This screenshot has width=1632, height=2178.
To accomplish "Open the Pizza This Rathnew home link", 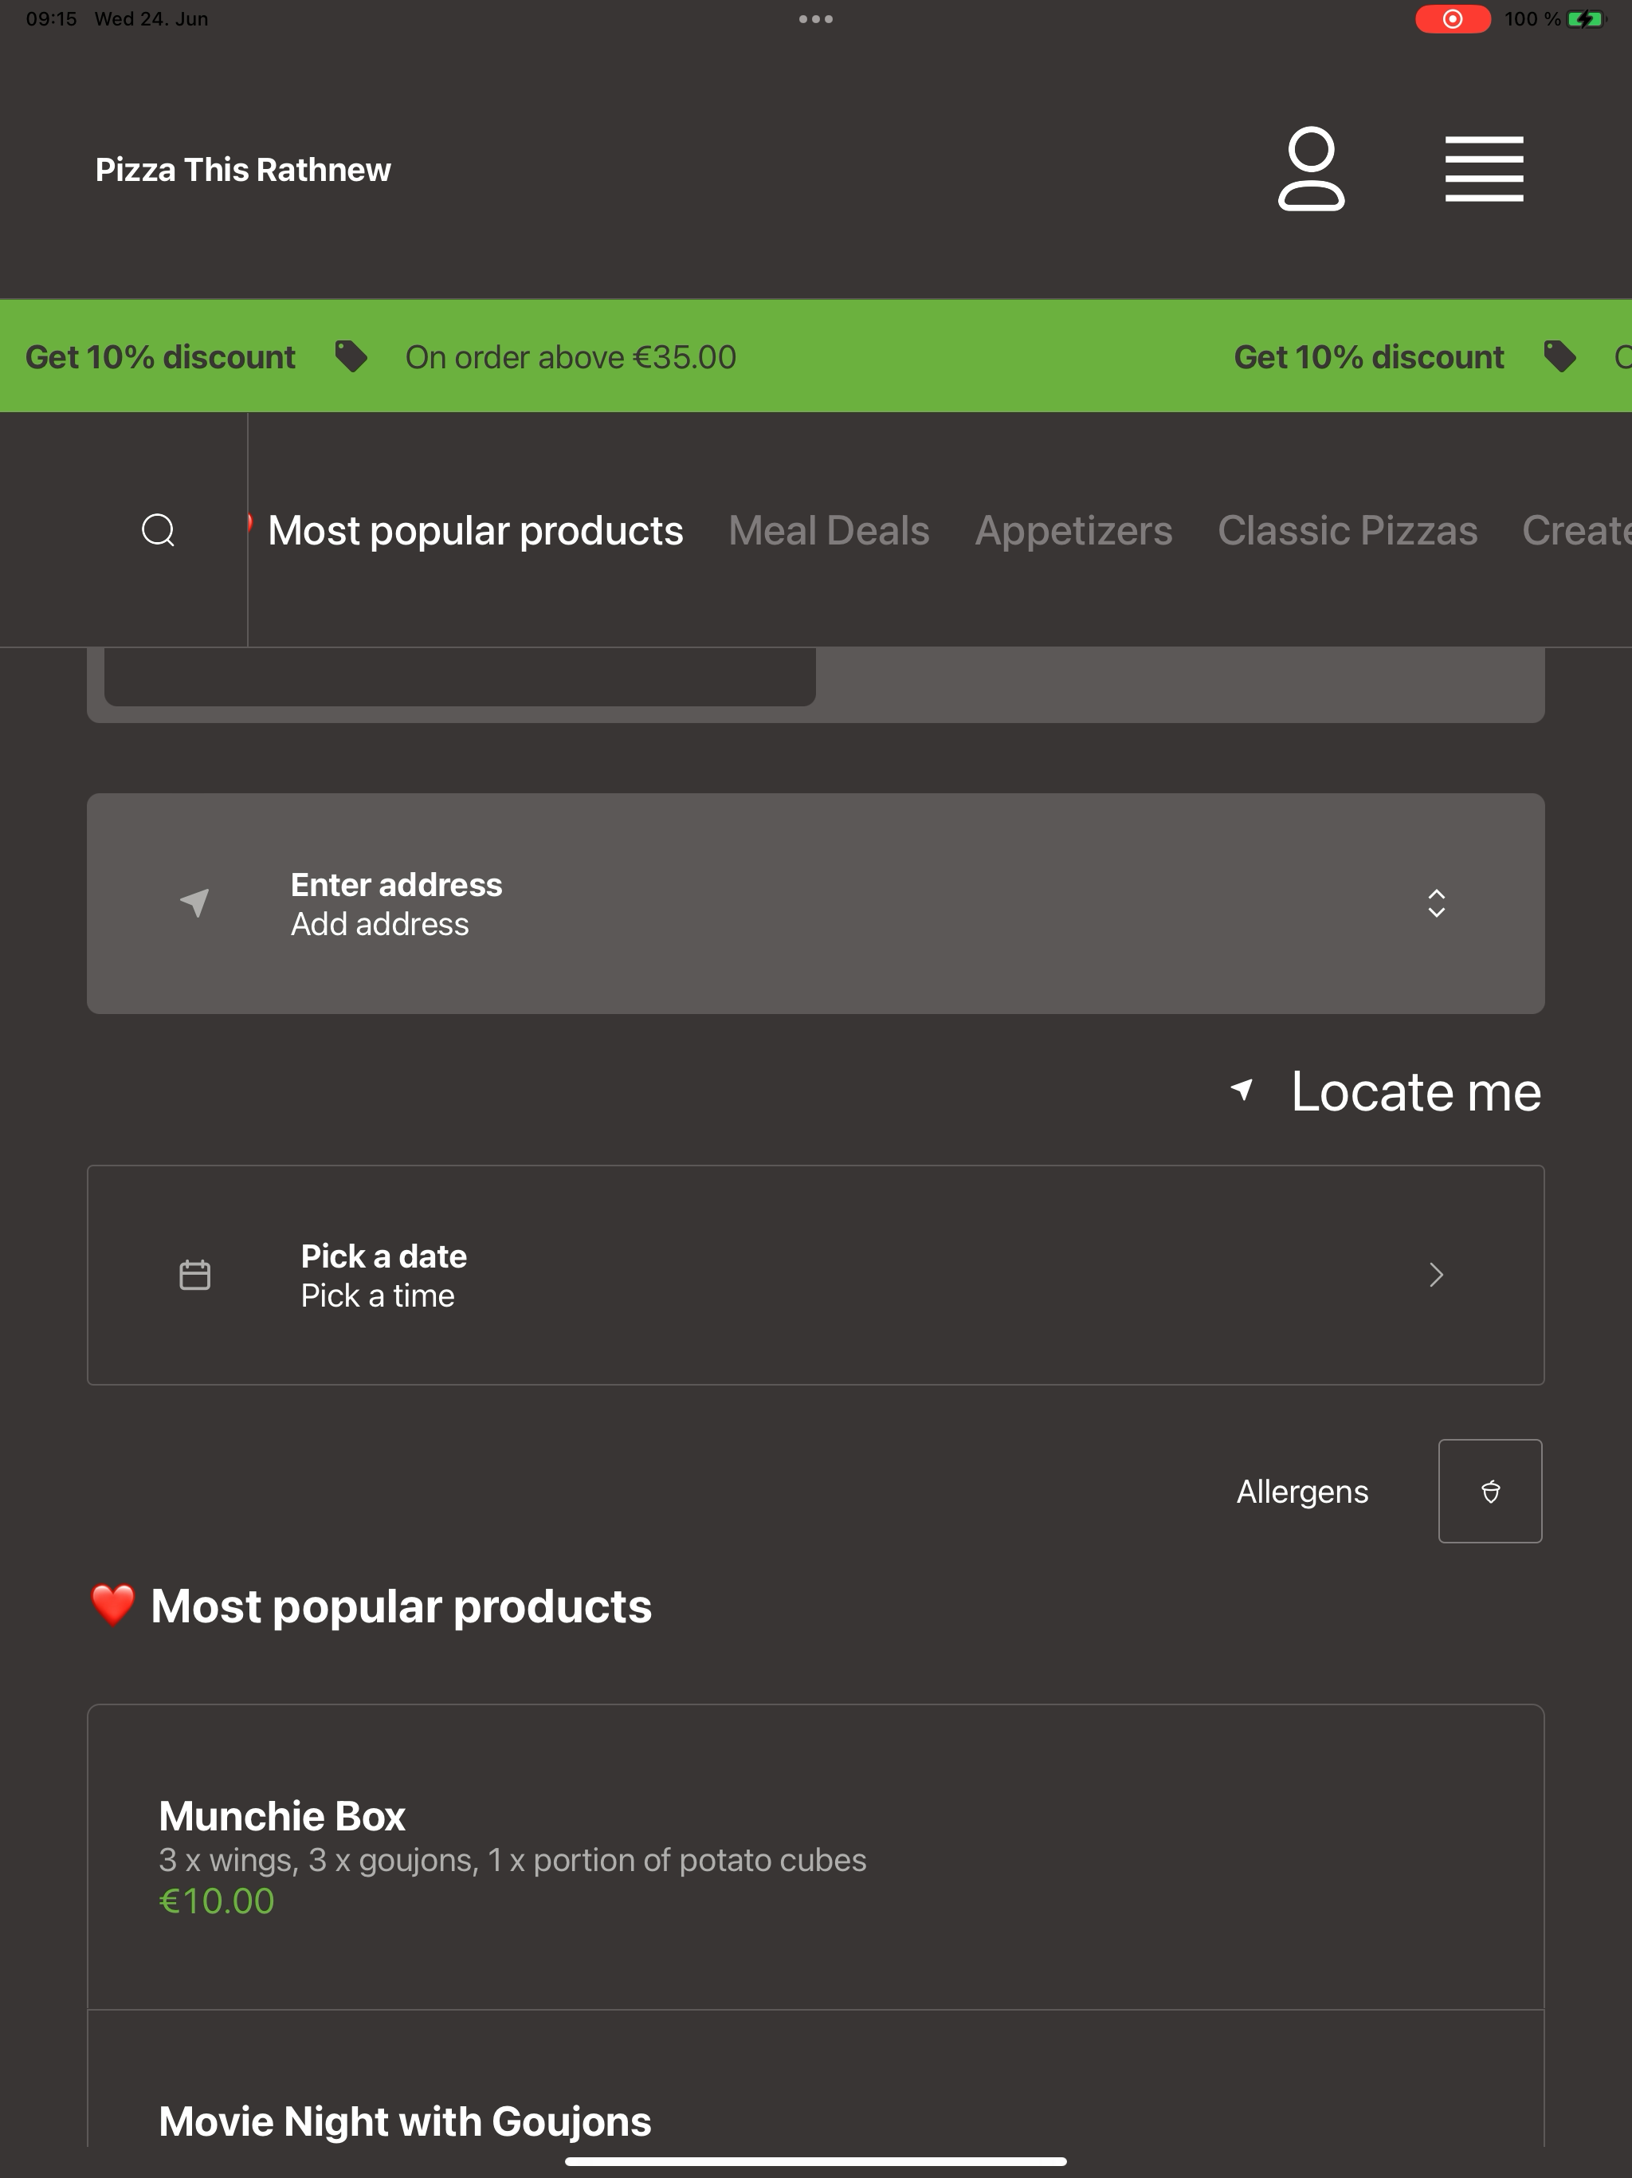I will pos(243,169).
